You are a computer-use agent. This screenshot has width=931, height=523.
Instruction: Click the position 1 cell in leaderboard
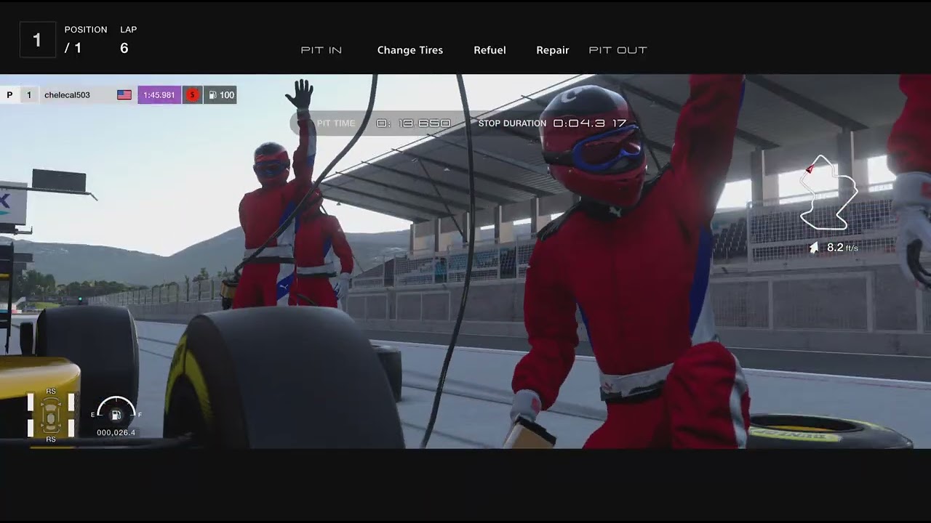click(x=29, y=95)
